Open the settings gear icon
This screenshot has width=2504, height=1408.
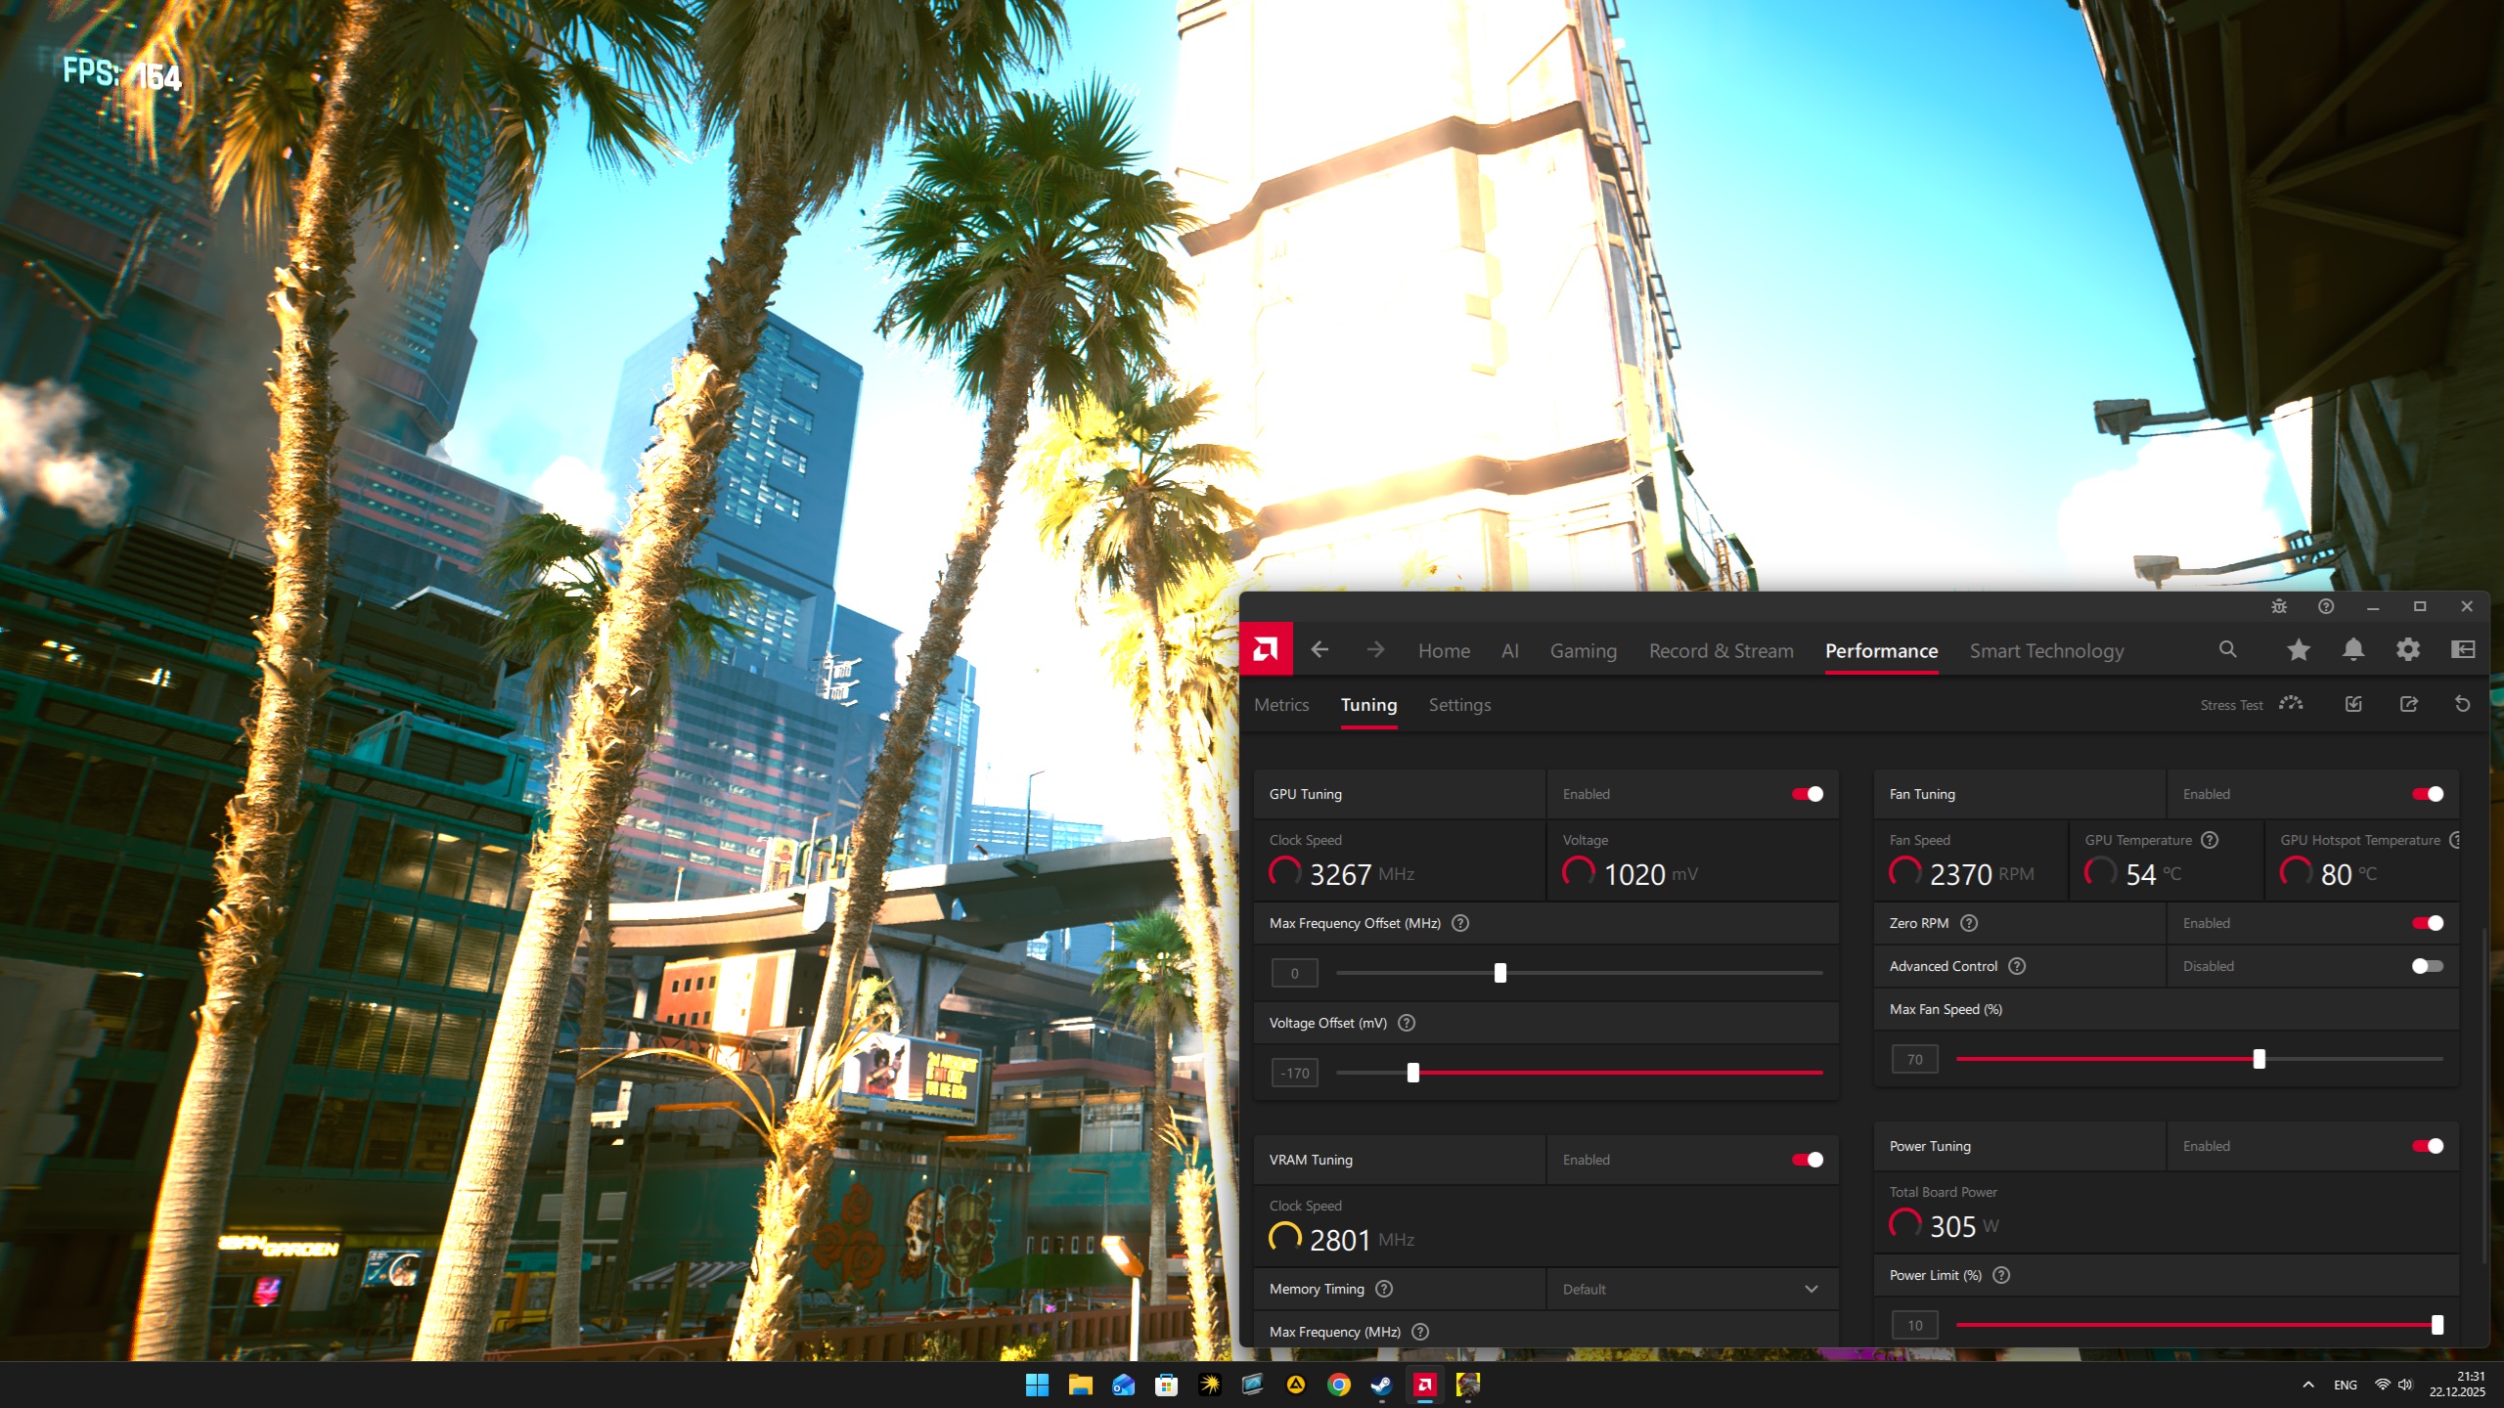tap(2408, 649)
